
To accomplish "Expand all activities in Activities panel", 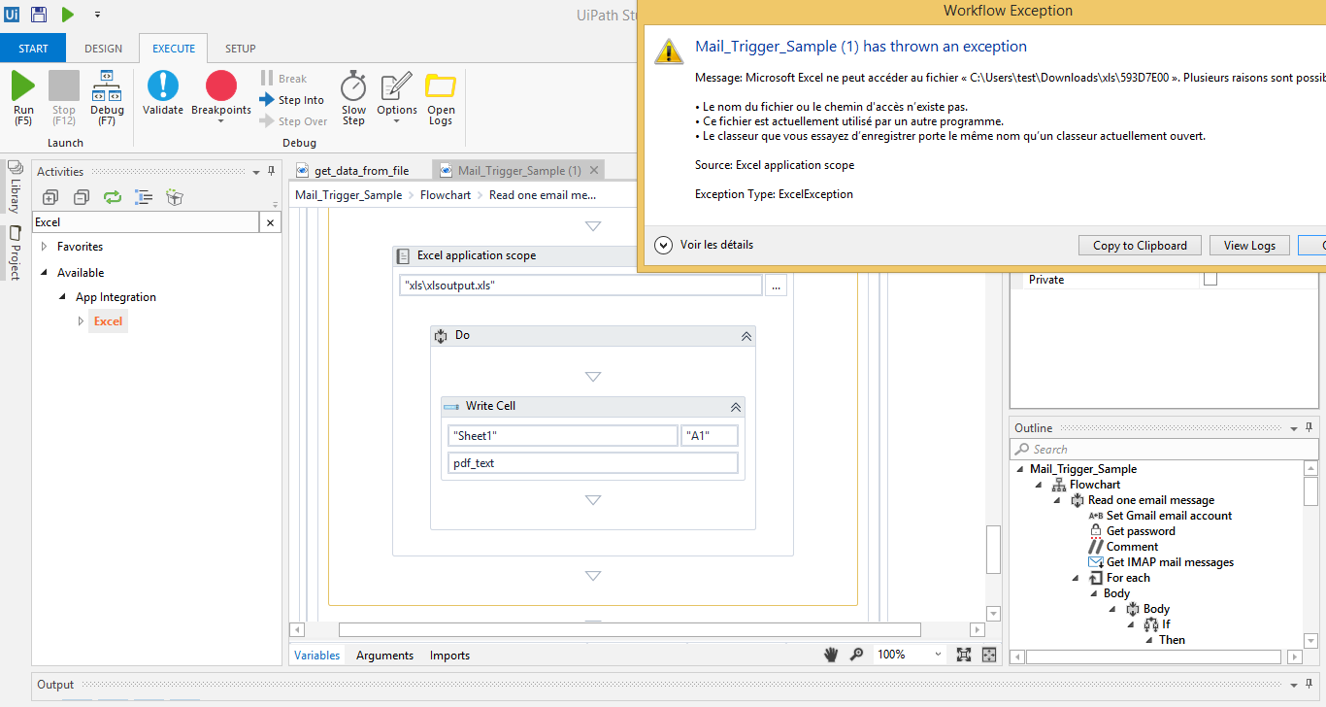I will [x=50, y=197].
